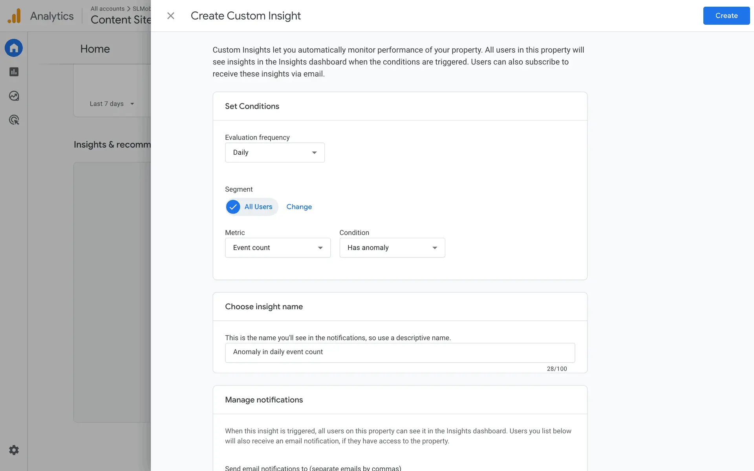Click the Create button
754x471 pixels.
pyautogui.click(x=726, y=16)
